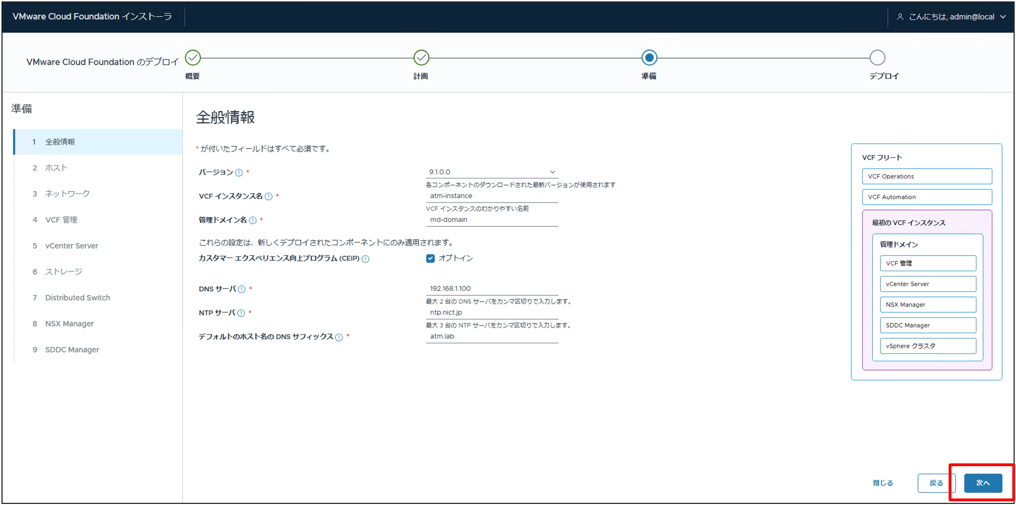Click the 管理ドメイン名 input field
The width and height of the screenshot is (1016, 505).
492,220
